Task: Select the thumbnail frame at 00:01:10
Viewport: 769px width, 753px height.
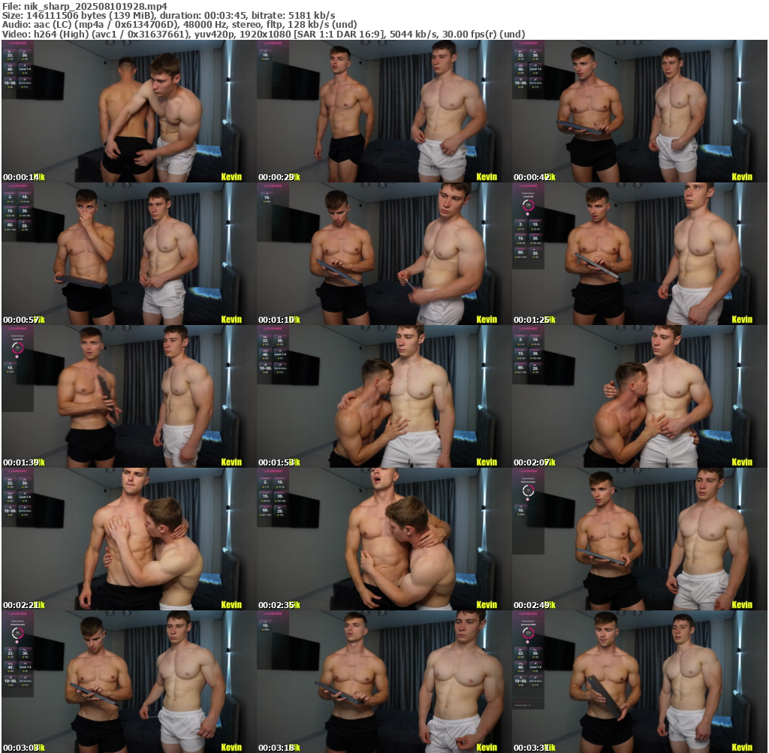Action: [384, 254]
